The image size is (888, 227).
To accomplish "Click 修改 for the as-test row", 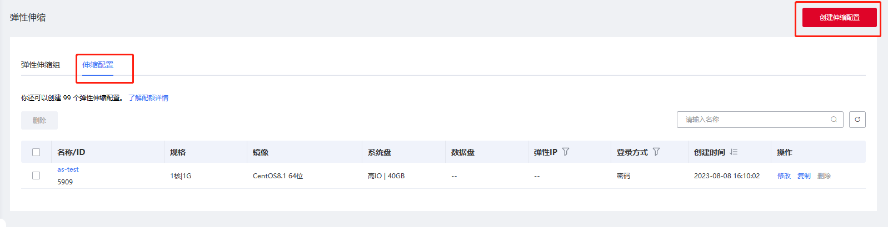I will click(x=784, y=176).
